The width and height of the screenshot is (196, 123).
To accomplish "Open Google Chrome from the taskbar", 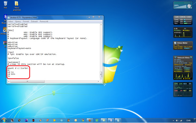I will (83, 120).
